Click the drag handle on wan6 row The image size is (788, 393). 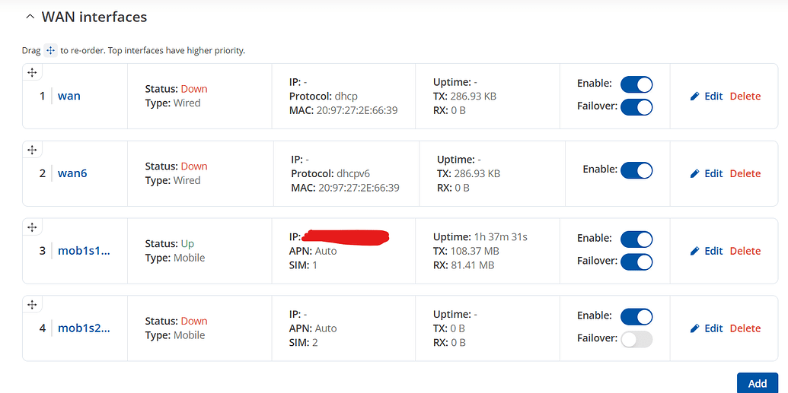[32, 150]
